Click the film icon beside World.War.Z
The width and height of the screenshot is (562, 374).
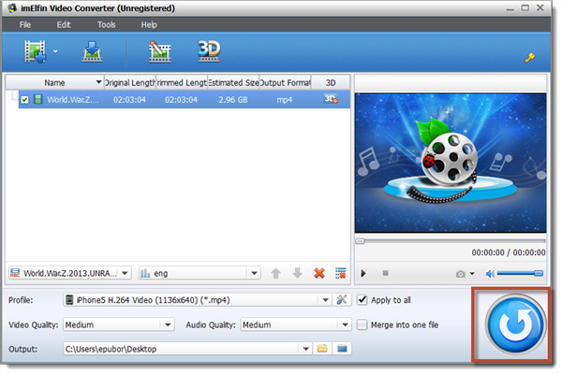(38, 99)
